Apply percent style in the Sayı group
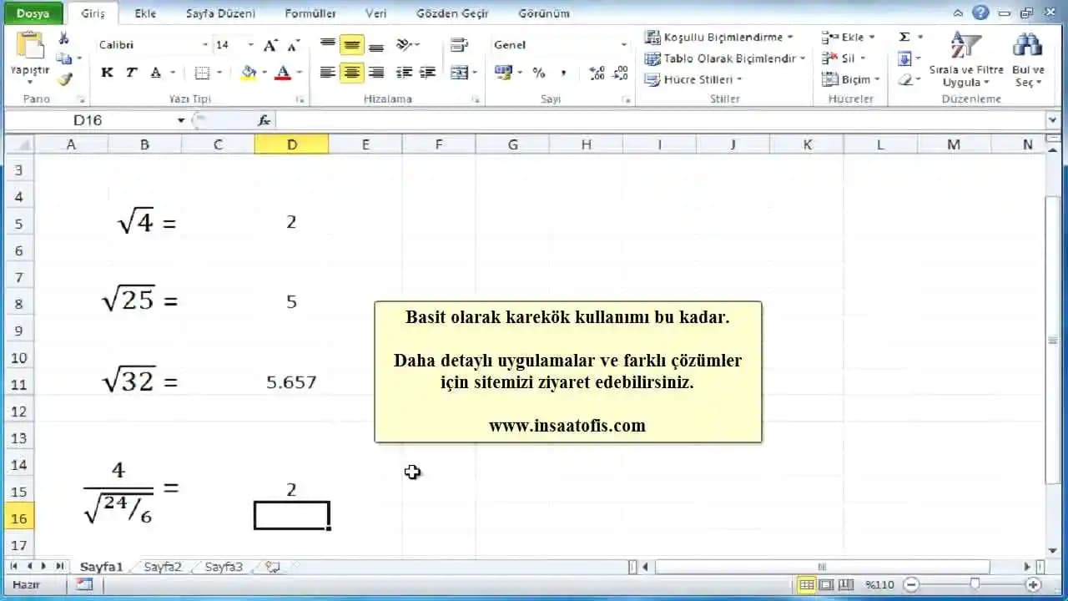 (539, 72)
